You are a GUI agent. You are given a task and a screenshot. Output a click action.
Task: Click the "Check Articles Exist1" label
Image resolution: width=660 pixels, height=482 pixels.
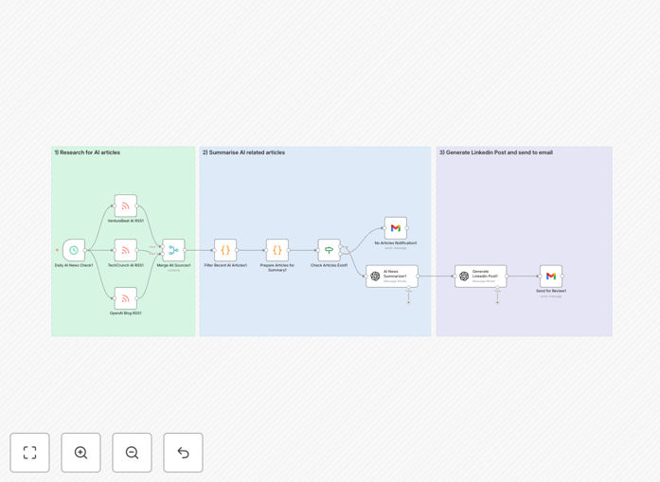330,265
